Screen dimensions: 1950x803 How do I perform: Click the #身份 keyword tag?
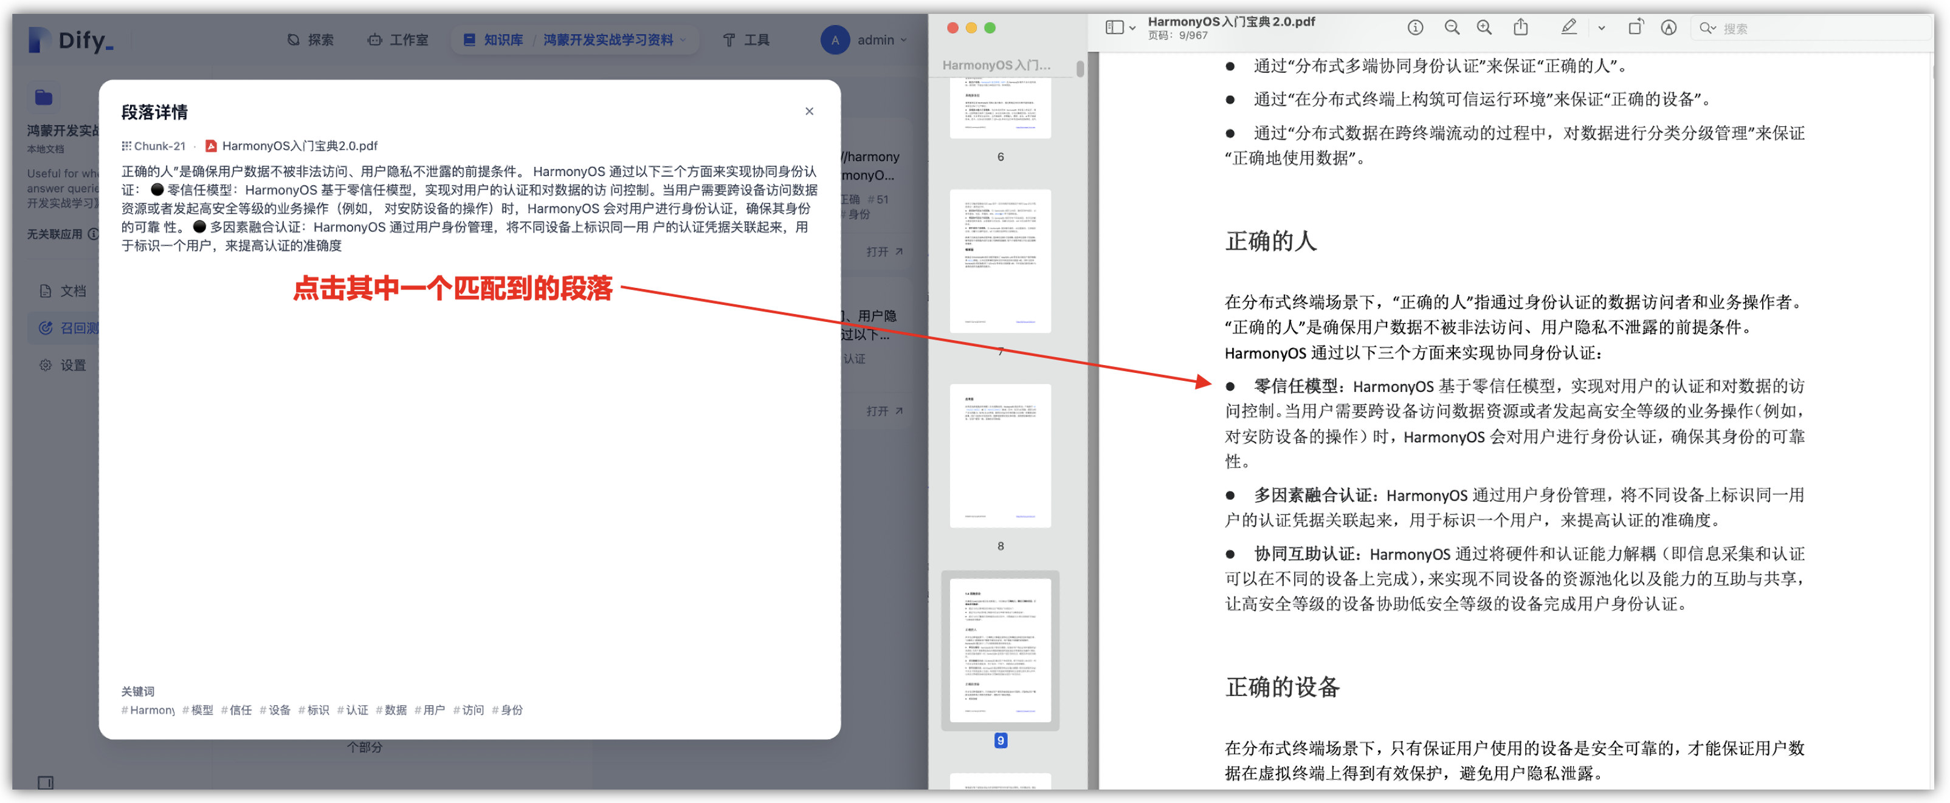click(x=507, y=710)
